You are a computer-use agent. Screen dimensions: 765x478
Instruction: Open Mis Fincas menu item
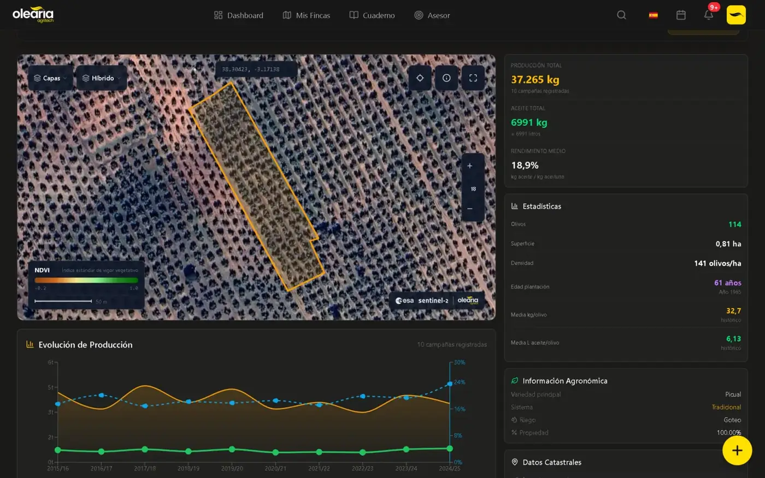[x=307, y=15]
